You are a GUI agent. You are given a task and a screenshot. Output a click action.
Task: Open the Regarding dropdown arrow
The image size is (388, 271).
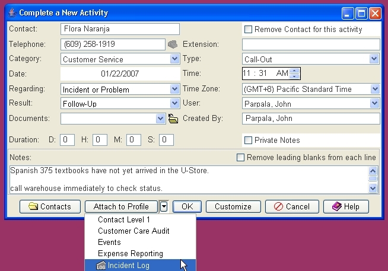(174, 89)
